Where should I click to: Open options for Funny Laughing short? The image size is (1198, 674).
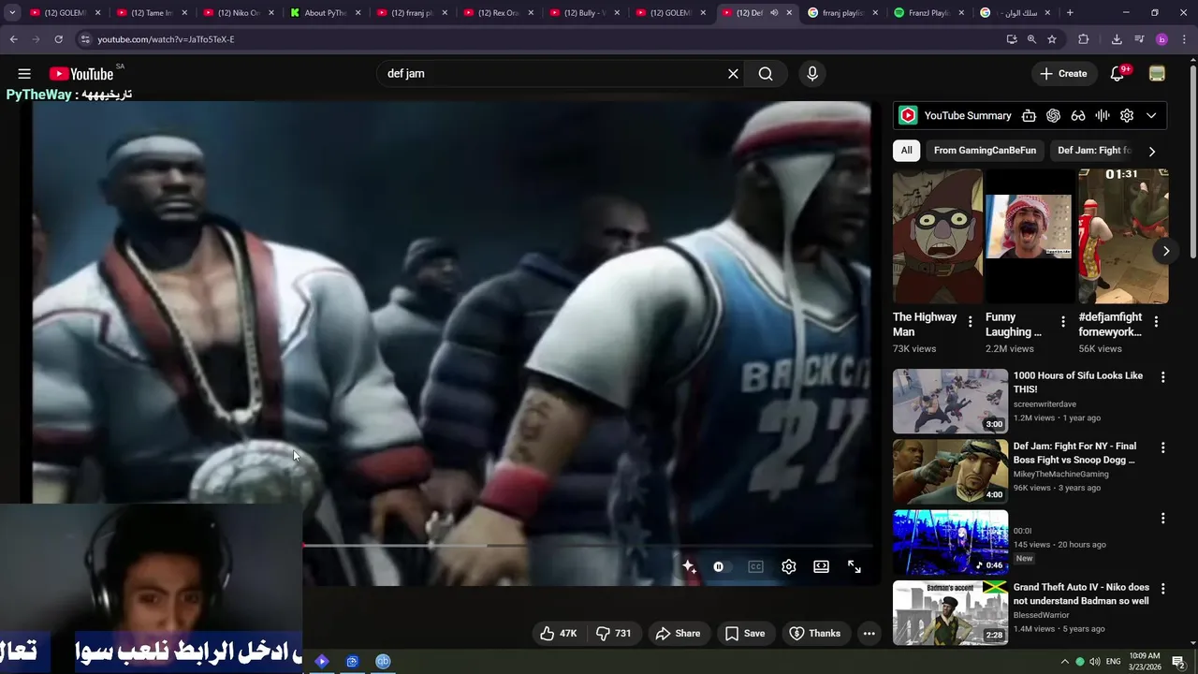(1062, 322)
